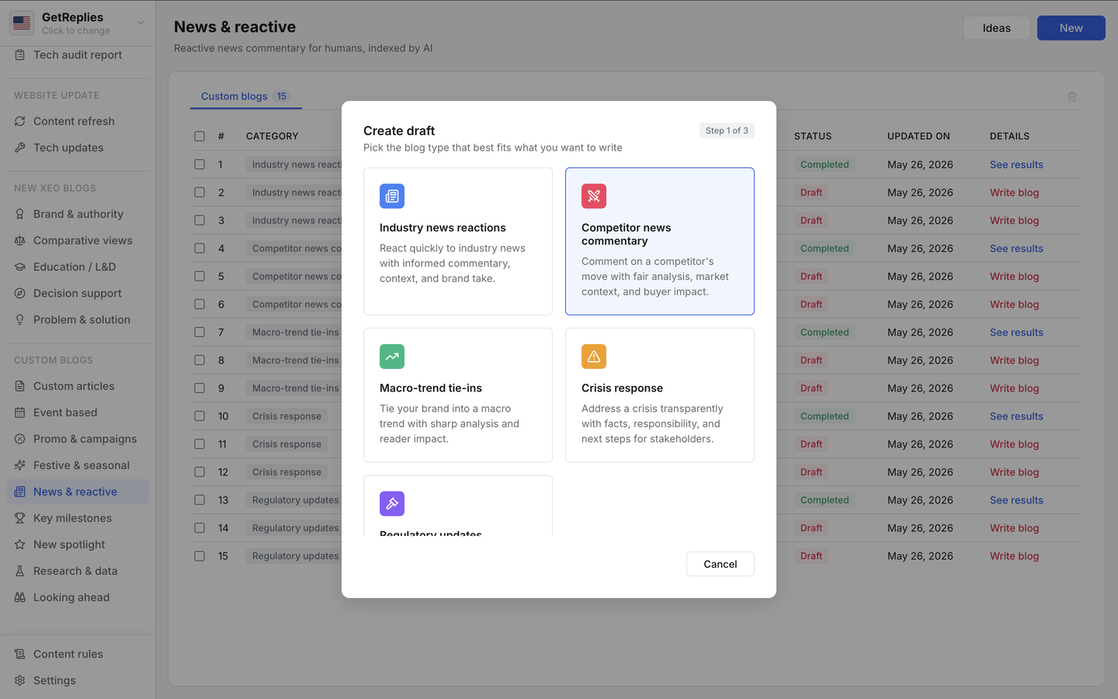This screenshot has height=699, width=1118.
Task: Click the UPDATED ON column header
Action: pyautogui.click(x=918, y=136)
